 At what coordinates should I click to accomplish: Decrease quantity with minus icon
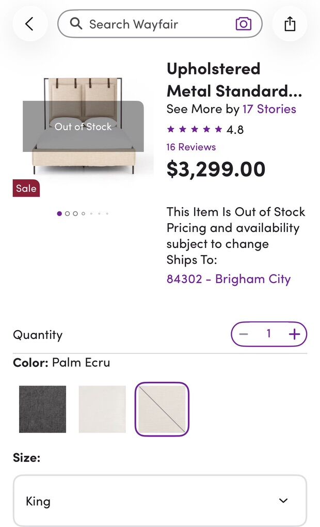click(244, 334)
